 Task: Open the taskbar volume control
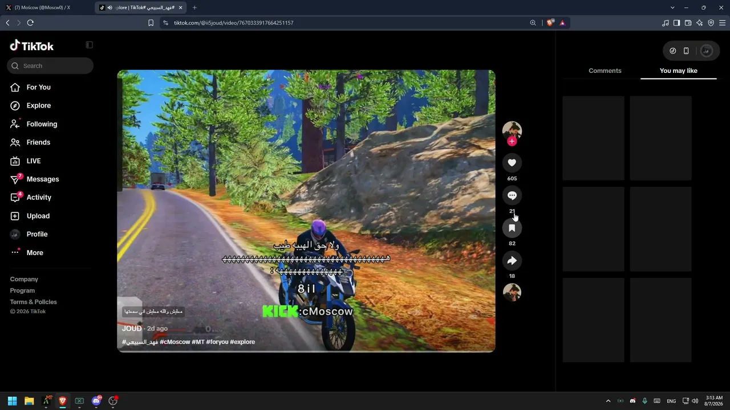[x=695, y=401]
